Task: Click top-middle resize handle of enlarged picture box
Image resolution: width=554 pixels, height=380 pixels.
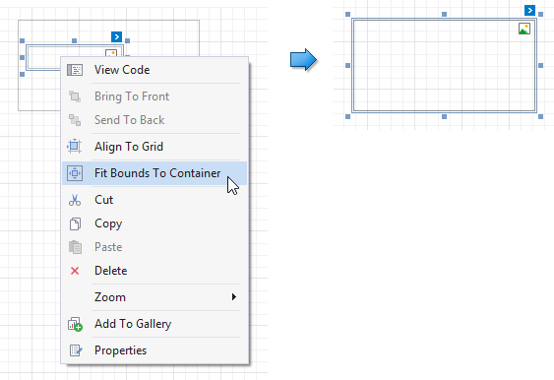Action: [x=444, y=14]
